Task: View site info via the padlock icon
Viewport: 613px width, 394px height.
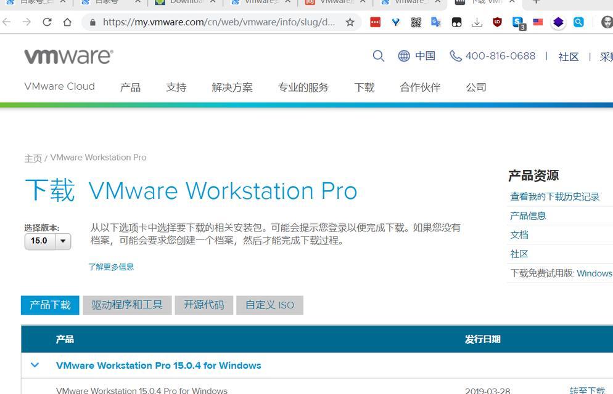Action: pyautogui.click(x=93, y=23)
